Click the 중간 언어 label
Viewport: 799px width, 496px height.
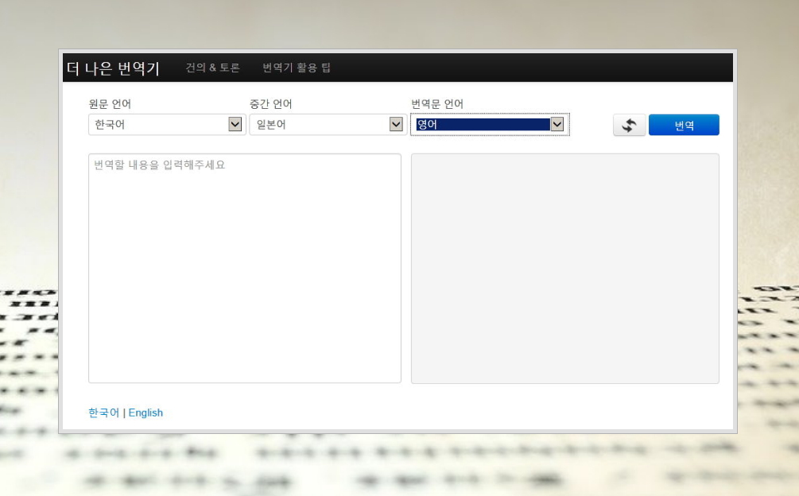270,104
